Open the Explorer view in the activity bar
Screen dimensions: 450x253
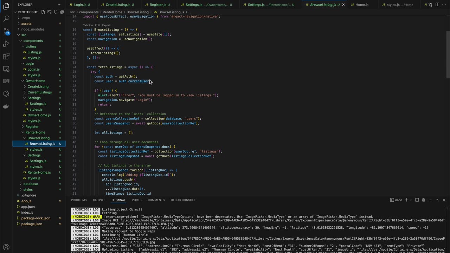(6, 6)
